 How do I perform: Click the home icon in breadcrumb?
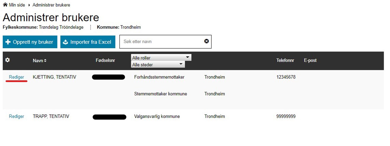(5, 5)
